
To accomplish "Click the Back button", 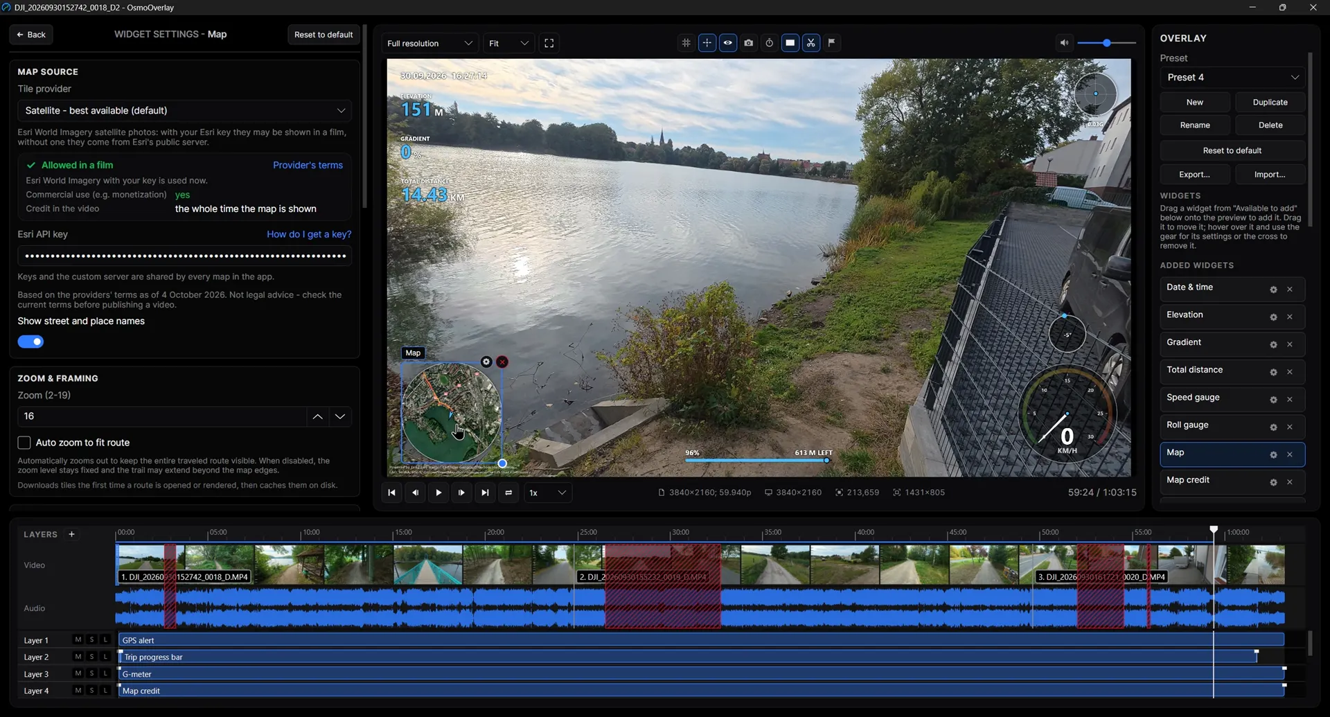I will click(x=31, y=35).
